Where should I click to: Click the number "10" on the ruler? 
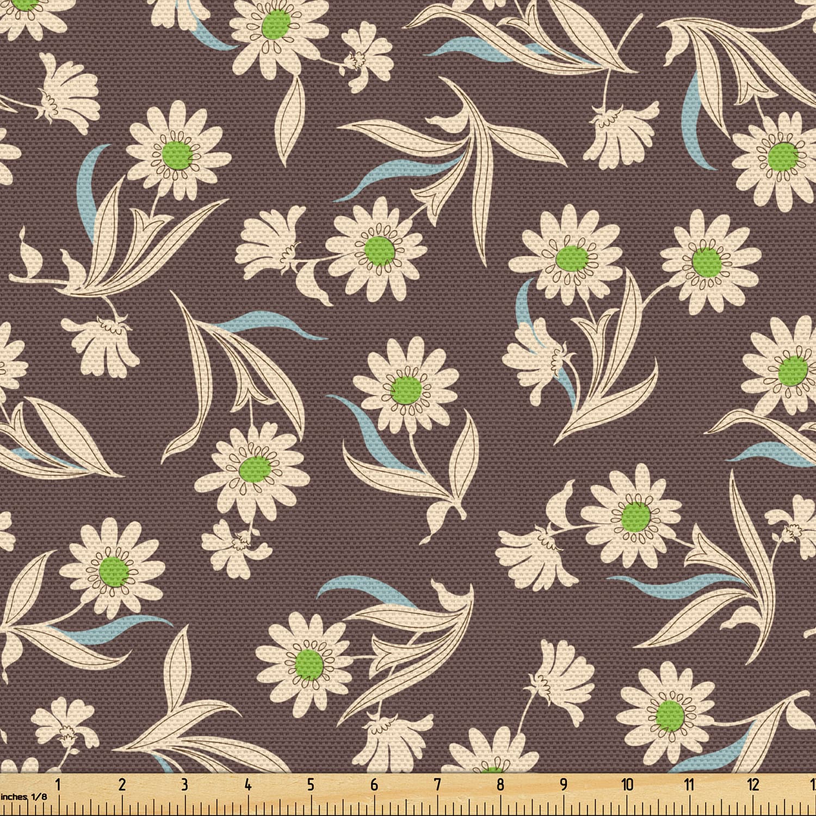pyautogui.click(x=627, y=784)
